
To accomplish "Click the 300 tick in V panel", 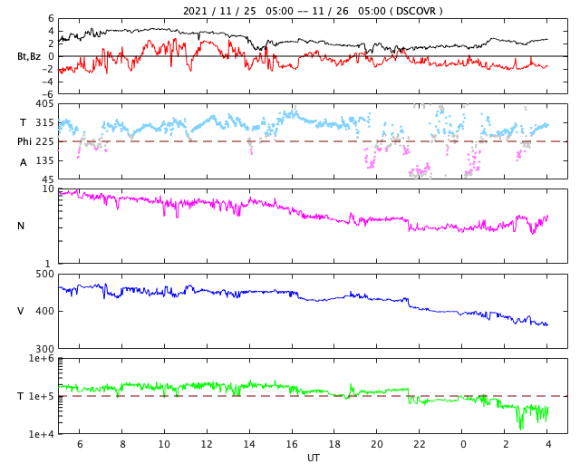I will pyautogui.click(x=44, y=349).
